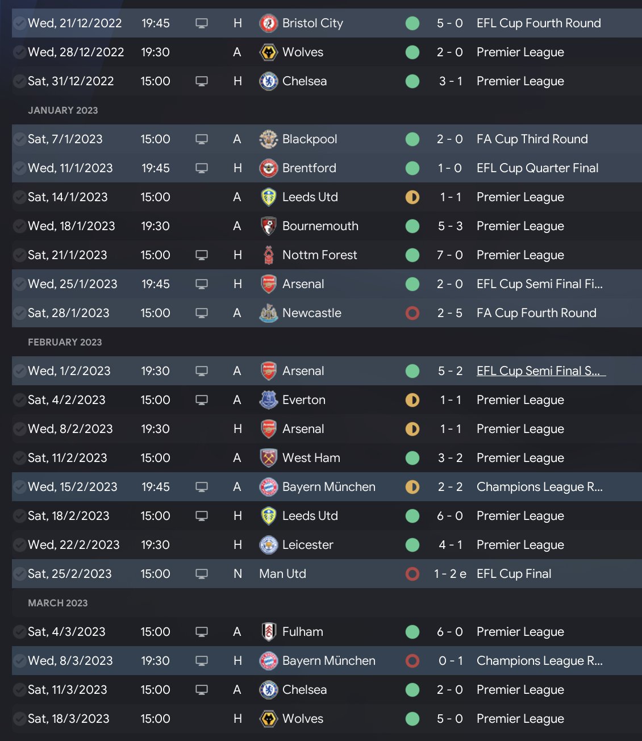Click the red loss indicator for Newcastle match

412,313
